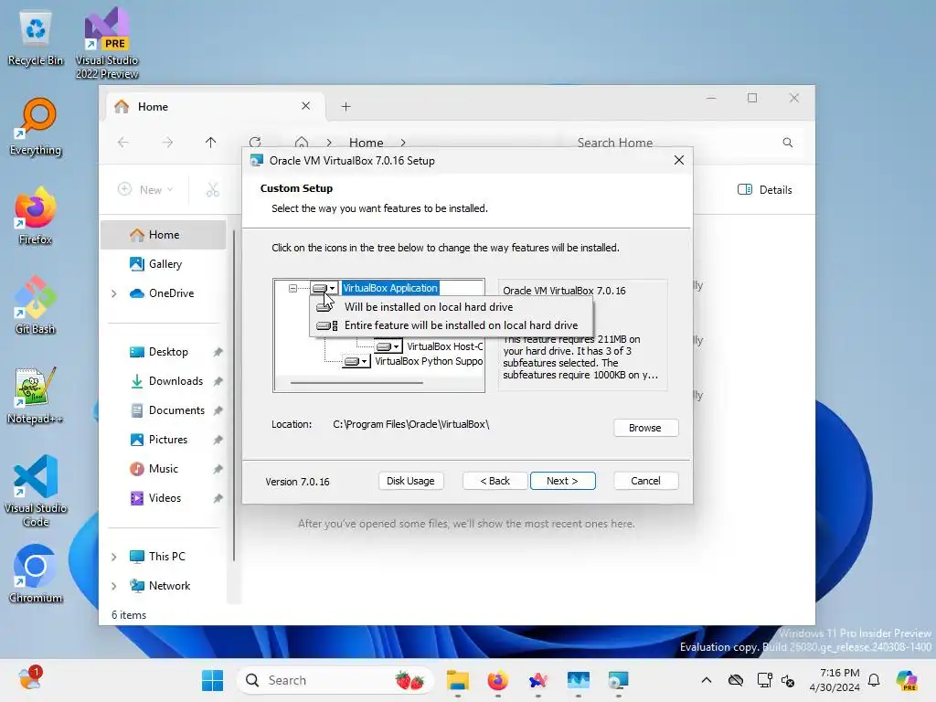Open the notifications bell in the taskbar
This screenshot has width=936, height=702.
874,680
